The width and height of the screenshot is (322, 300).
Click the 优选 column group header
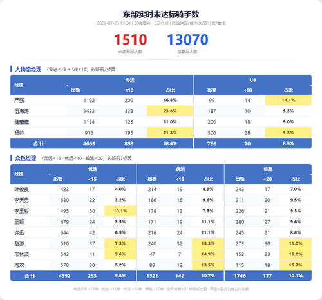[x=93, y=169]
